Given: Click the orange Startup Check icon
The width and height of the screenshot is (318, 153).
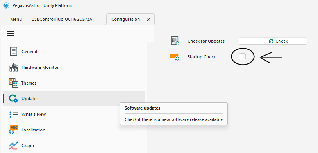Looking at the screenshot, I should click(175, 57).
